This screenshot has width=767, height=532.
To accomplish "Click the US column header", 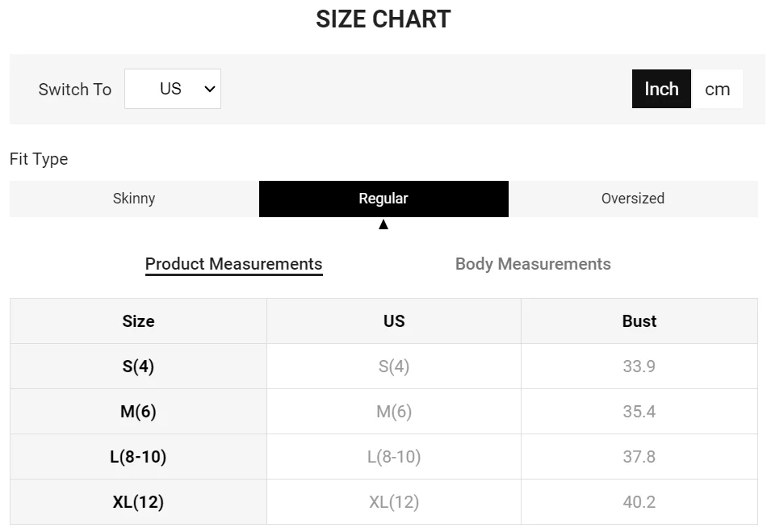I will pyautogui.click(x=394, y=321).
